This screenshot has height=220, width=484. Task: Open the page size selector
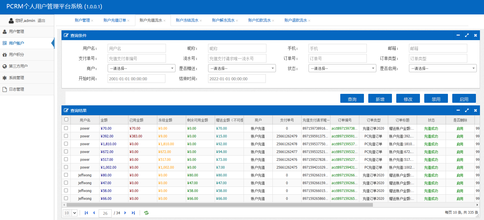(74, 213)
